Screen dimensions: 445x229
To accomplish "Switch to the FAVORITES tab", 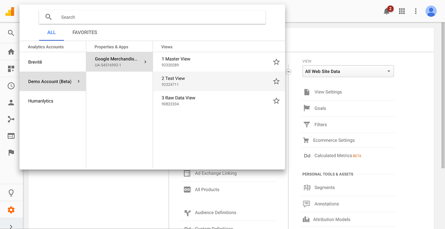I will pos(85,32).
